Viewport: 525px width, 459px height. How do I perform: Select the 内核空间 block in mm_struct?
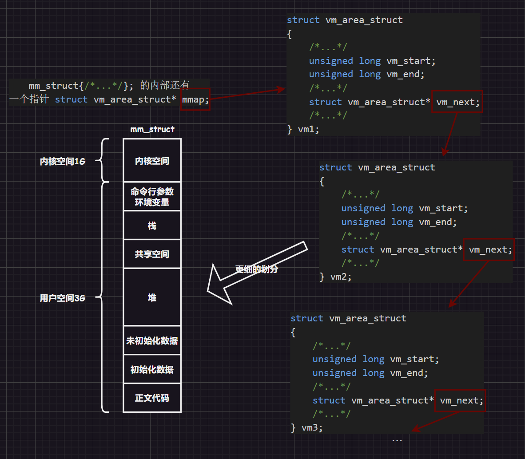tap(152, 161)
